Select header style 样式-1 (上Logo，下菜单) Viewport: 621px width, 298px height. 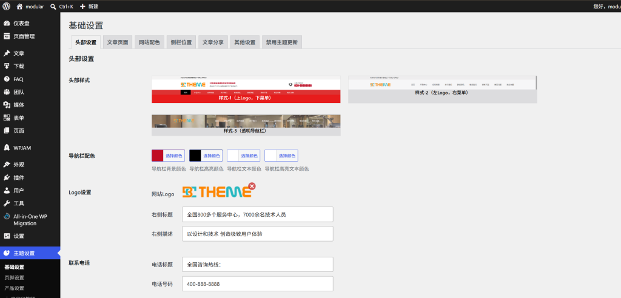pos(246,90)
